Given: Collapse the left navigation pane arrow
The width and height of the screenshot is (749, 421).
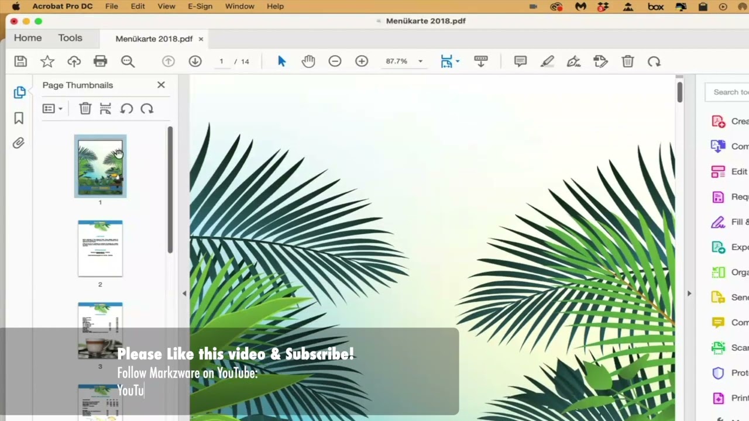Looking at the screenshot, I should (184, 294).
